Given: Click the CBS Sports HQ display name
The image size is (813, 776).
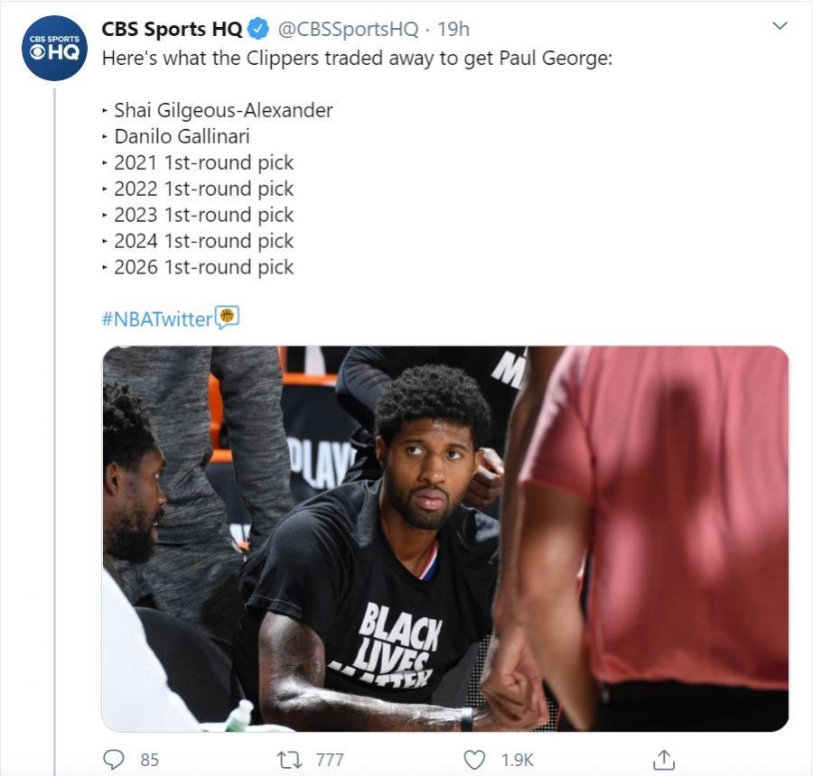Looking at the screenshot, I should tap(172, 29).
